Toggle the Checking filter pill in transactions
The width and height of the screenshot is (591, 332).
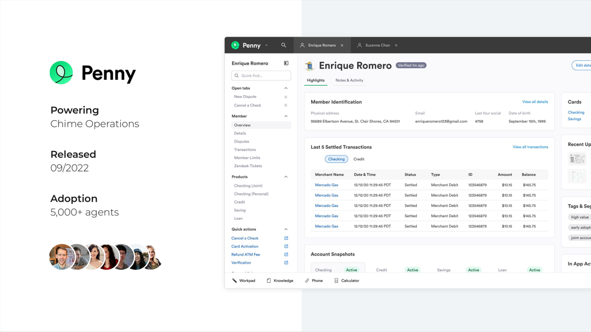click(336, 159)
